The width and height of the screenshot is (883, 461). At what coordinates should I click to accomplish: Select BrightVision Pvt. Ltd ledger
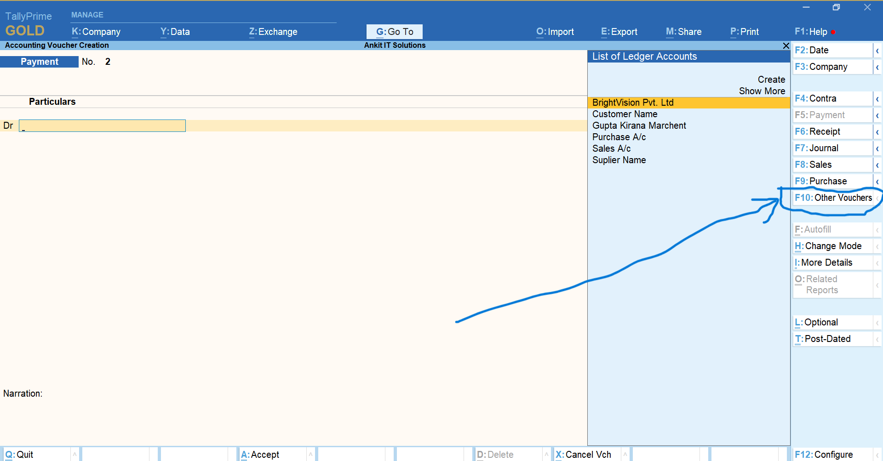[x=688, y=102]
